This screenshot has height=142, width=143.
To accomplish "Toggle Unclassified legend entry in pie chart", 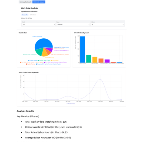I will (55, 61).
